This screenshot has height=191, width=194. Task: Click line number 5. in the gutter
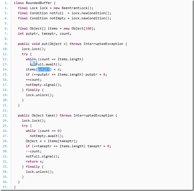click(6, 23)
